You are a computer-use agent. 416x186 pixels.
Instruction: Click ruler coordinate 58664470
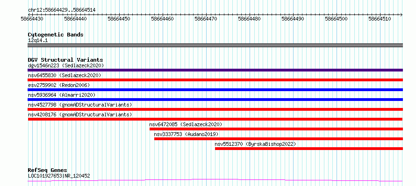coord(206,19)
